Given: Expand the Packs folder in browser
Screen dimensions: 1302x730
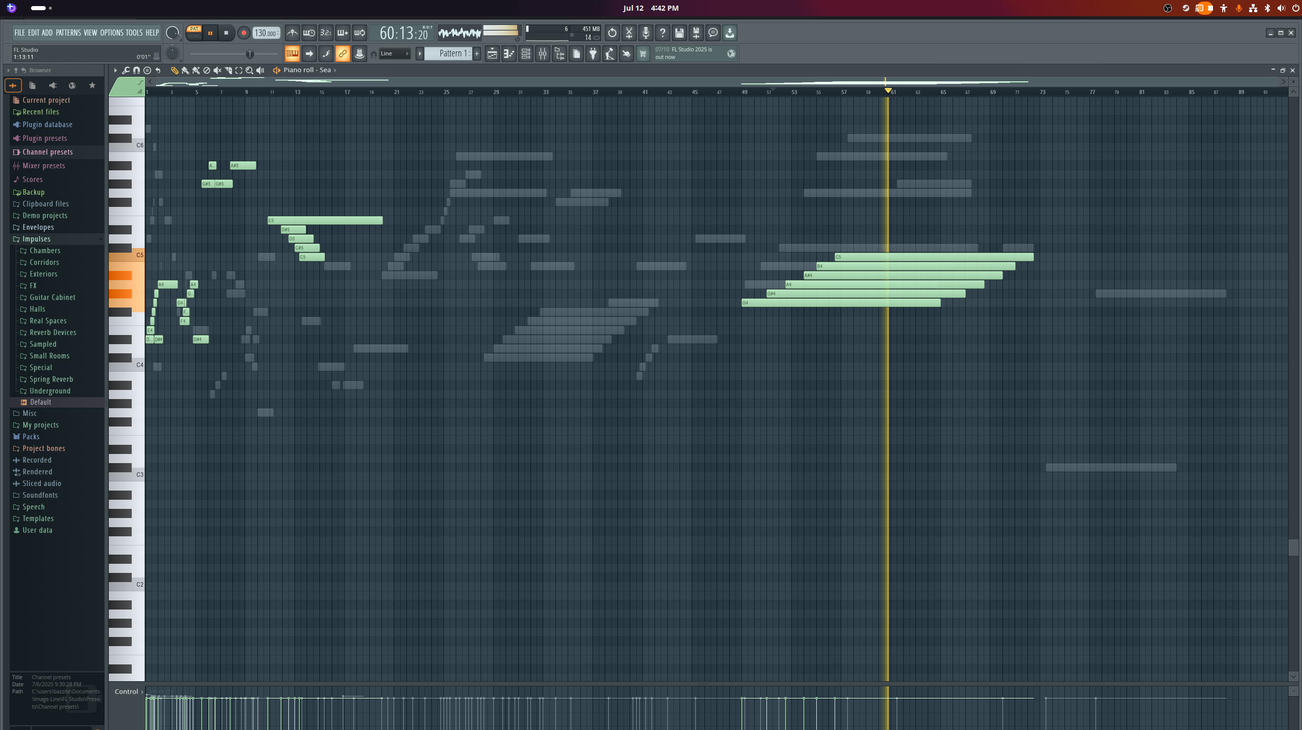Looking at the screenshot, I should coord(31,437).
